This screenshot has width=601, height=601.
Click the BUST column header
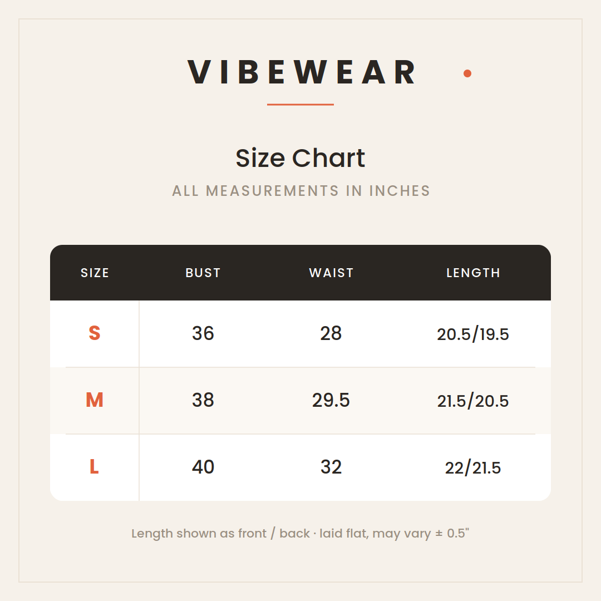203,273
